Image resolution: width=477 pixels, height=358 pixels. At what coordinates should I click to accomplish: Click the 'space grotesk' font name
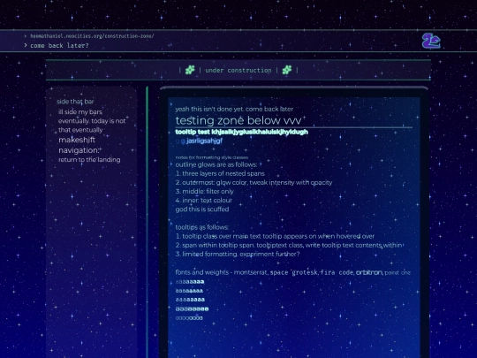pyautogui.click(x=293, y=272)
